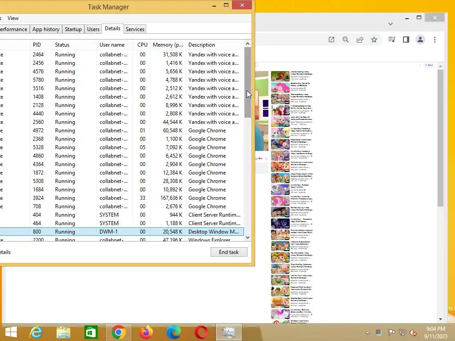Select the Desktop Window Manager row
This screenshot has height=341, width=455.
122,231
